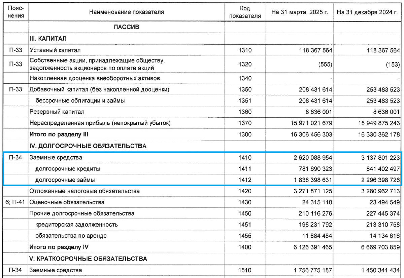Select the 'Код показателя' column header
The width and height of the screenshot is (404, 278).
click(244, 10)
